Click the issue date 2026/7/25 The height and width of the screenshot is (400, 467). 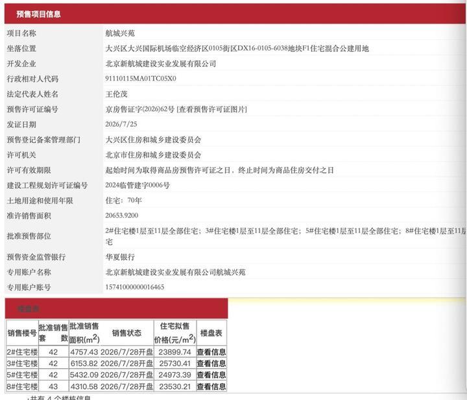pyautogui.click(x=121, y=124)
